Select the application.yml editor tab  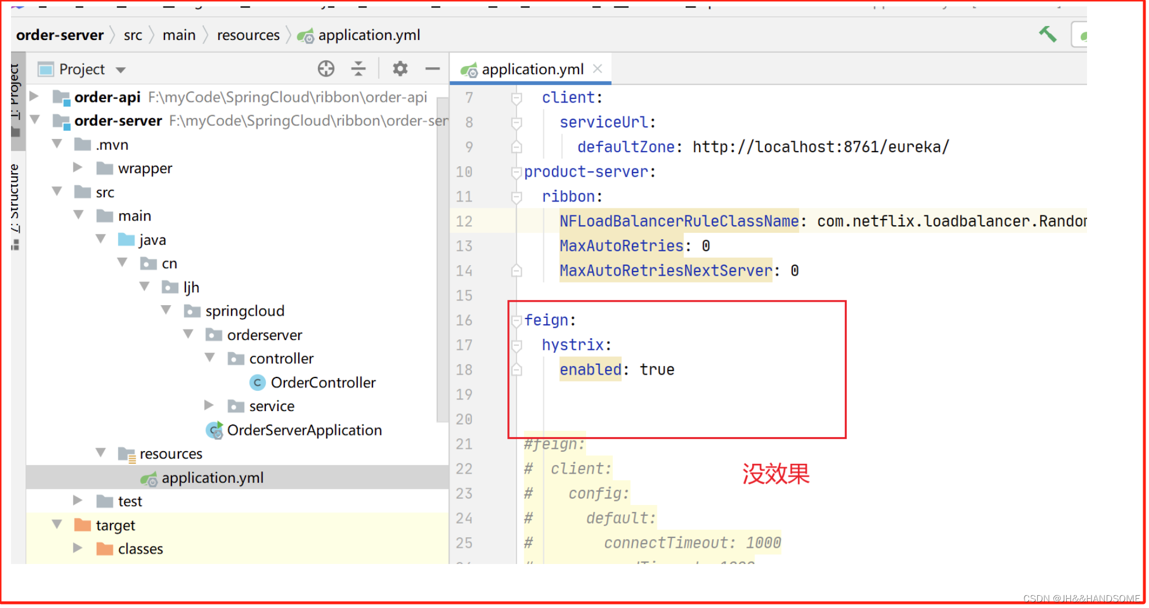[x=532, y=69]
